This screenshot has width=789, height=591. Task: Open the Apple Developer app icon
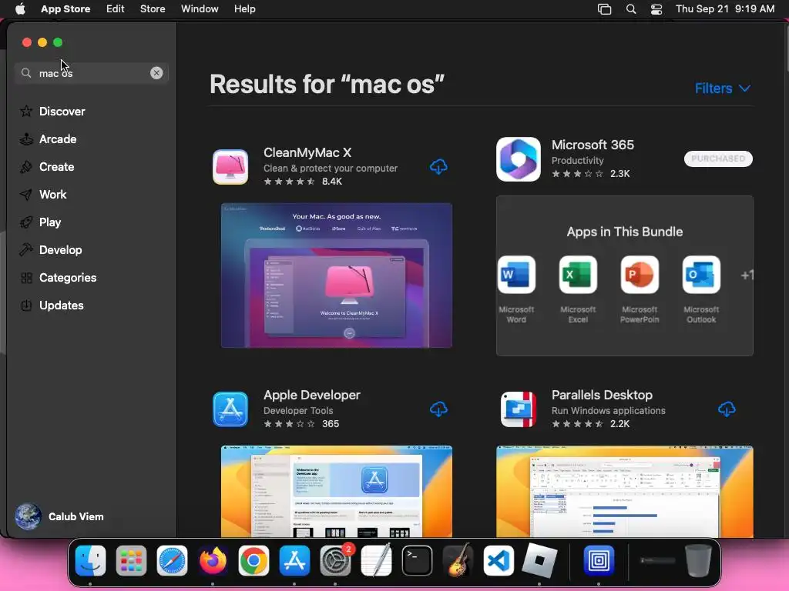pos(230,409)
